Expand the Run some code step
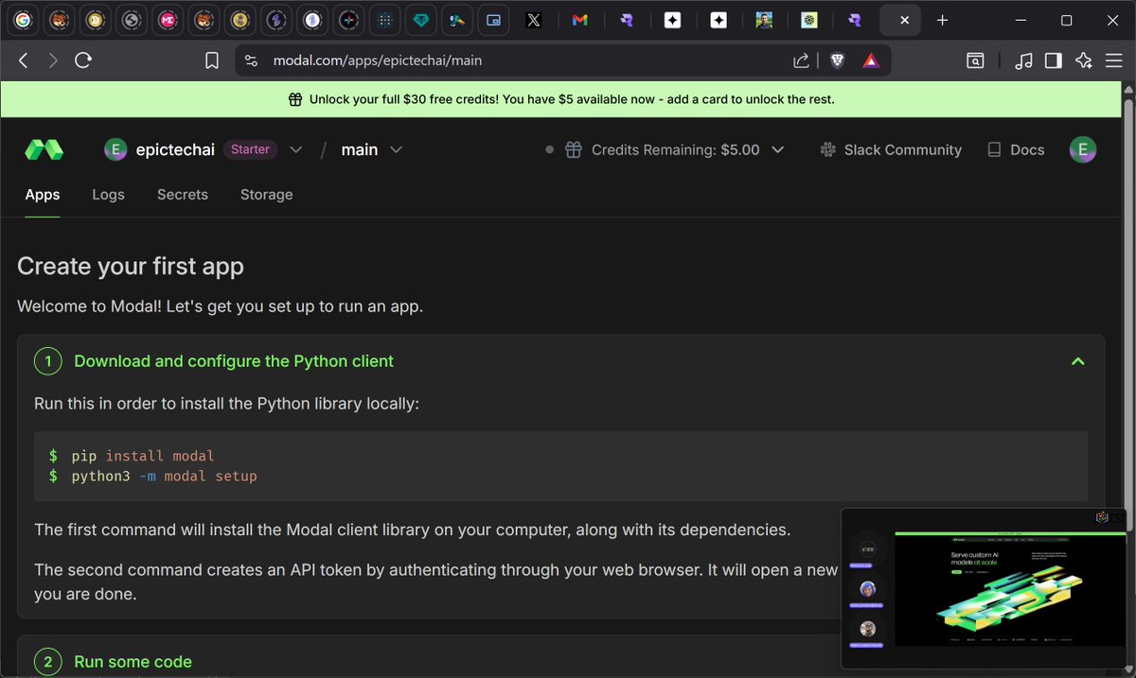The image size is (1136, 678). coord(133,662)
